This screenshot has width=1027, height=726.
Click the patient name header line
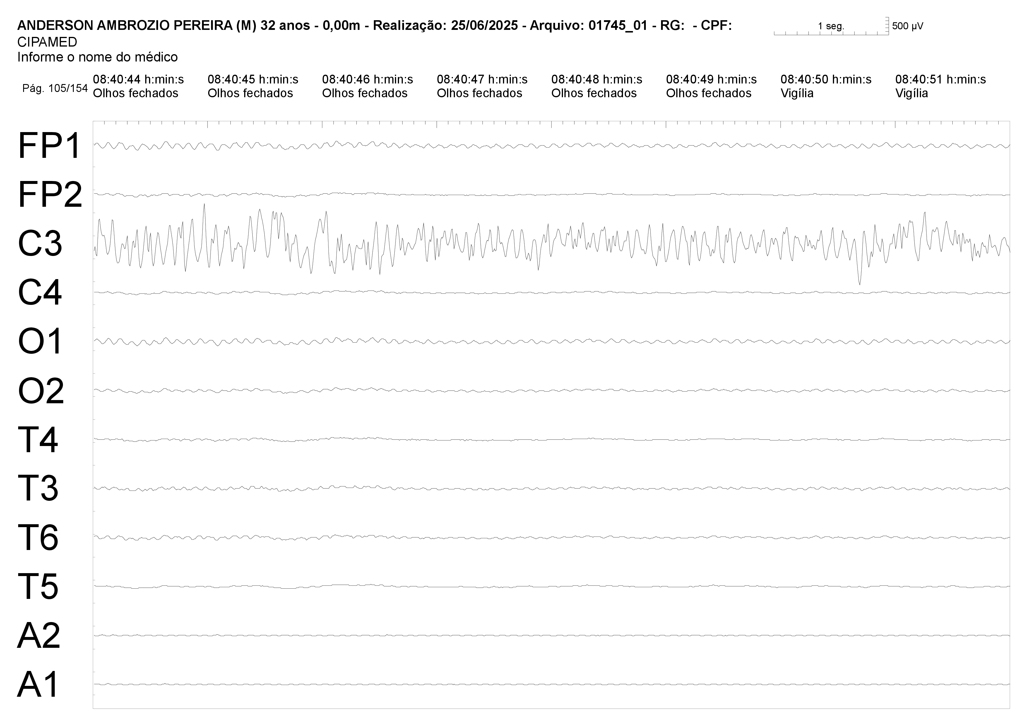374,25
